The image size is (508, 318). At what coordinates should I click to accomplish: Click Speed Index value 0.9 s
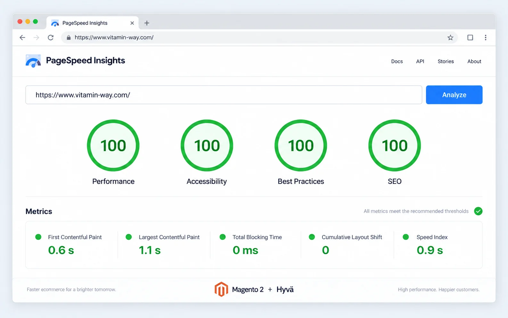tap(430, 250)
